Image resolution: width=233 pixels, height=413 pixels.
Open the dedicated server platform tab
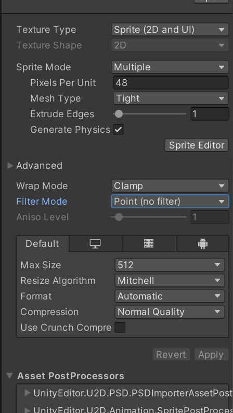[149, 244]
